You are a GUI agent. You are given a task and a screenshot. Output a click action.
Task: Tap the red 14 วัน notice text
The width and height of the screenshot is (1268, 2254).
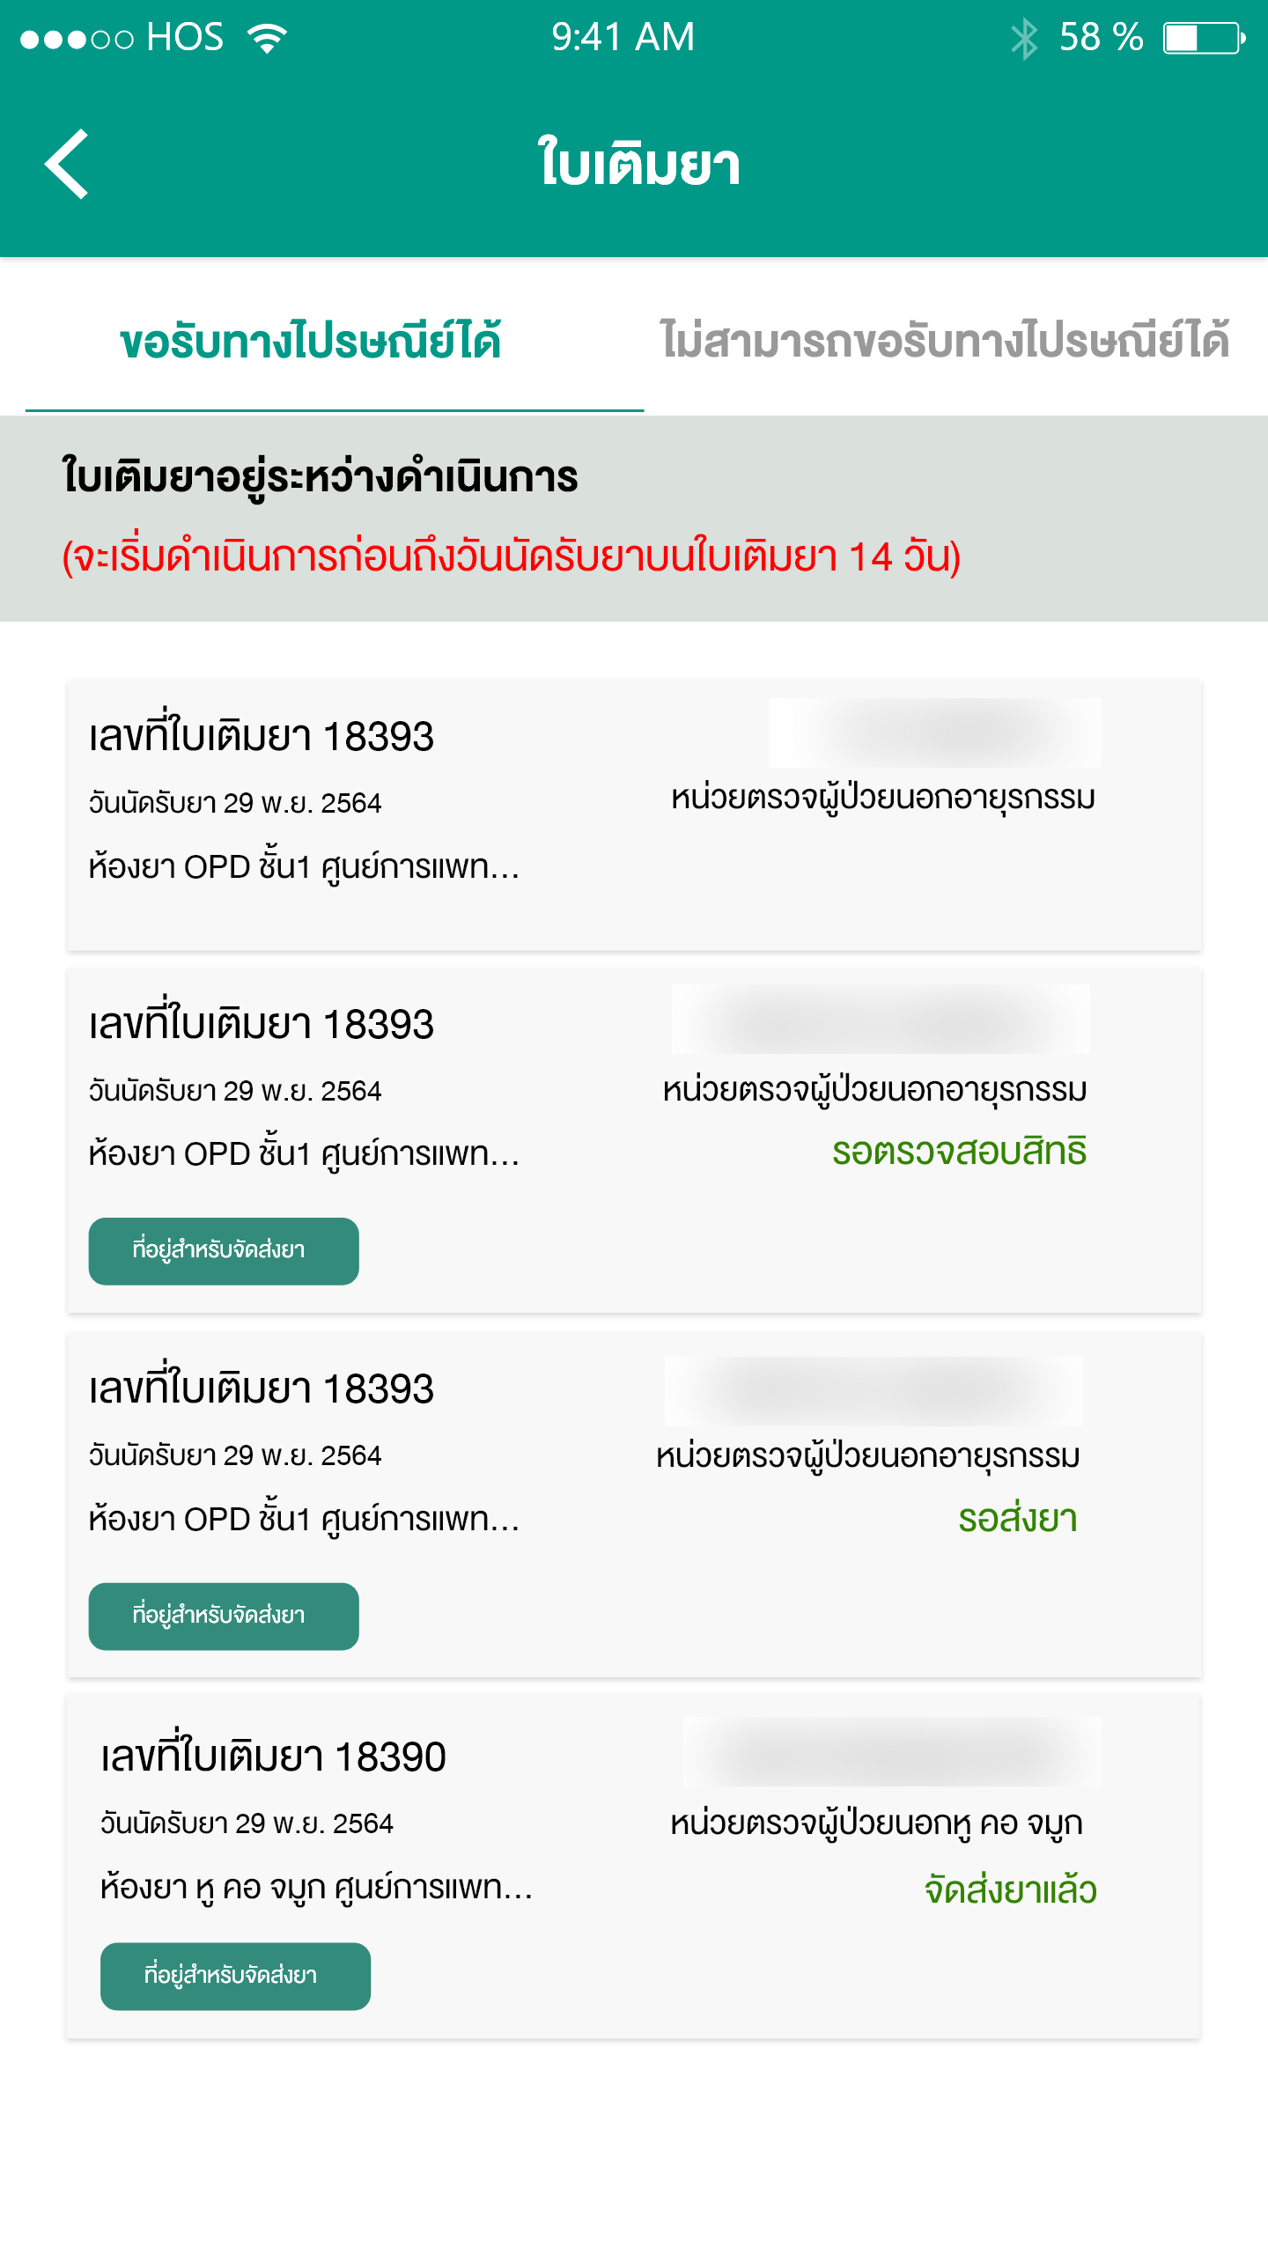pyautogui.click(x=512, y=557)
